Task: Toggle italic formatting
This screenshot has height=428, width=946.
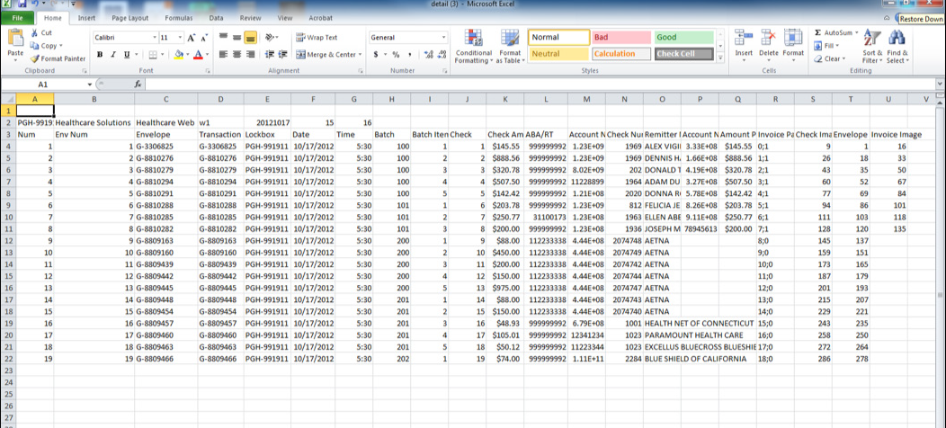Action: click(x=113, y=54)
